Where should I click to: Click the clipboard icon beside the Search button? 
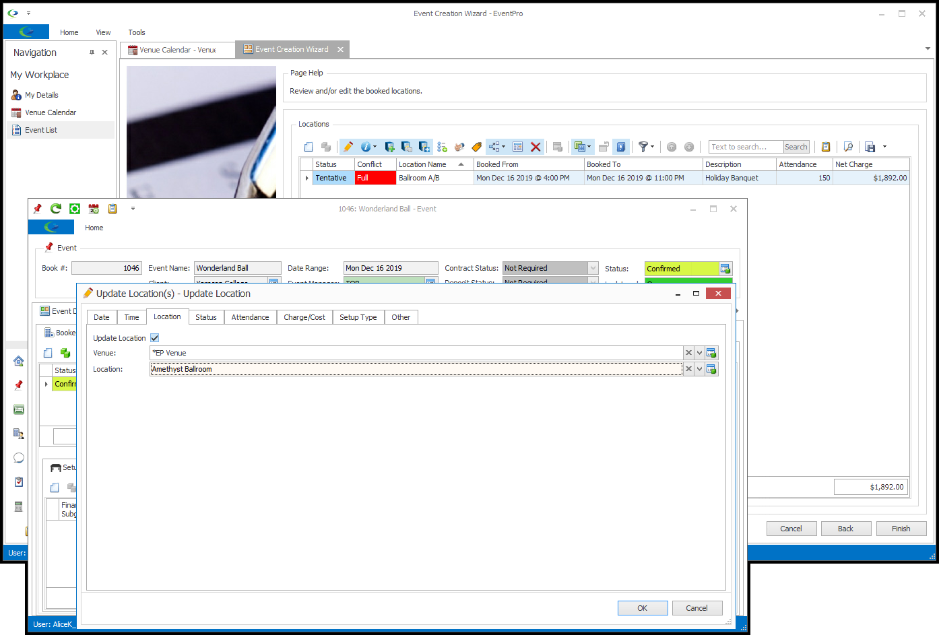point(826,147)
